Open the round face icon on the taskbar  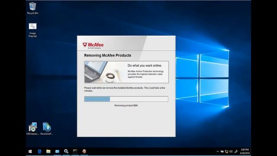tap(84, 151)
